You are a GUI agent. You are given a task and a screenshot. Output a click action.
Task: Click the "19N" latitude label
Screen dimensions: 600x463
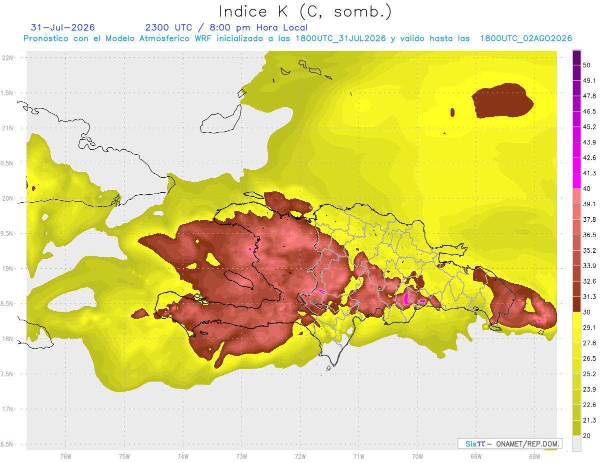[x=7, y=269]
